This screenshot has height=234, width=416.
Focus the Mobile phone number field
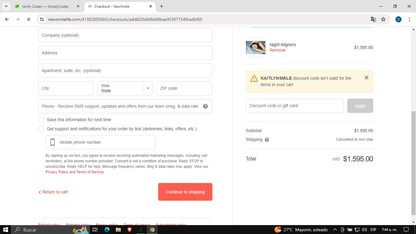pos(100,142)
